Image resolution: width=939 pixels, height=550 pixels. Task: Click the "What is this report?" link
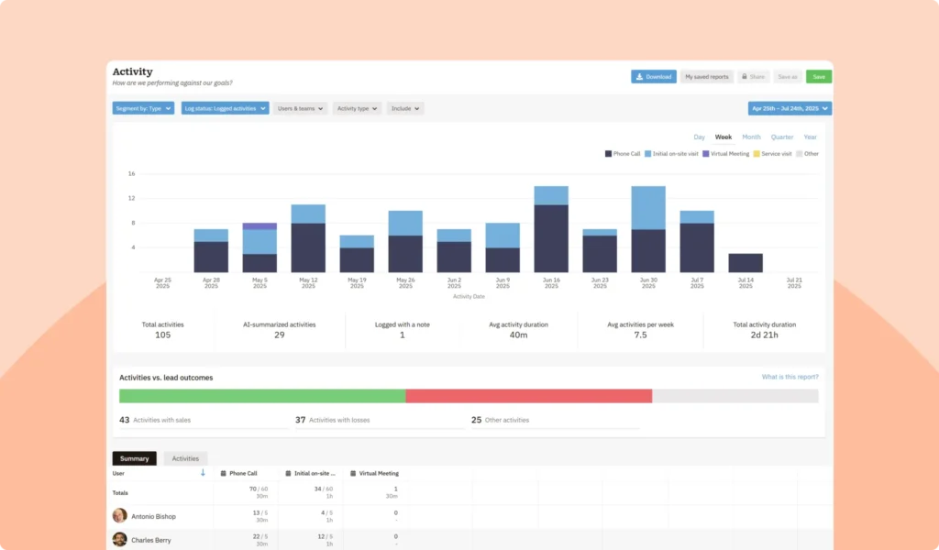tap(790, 377)
